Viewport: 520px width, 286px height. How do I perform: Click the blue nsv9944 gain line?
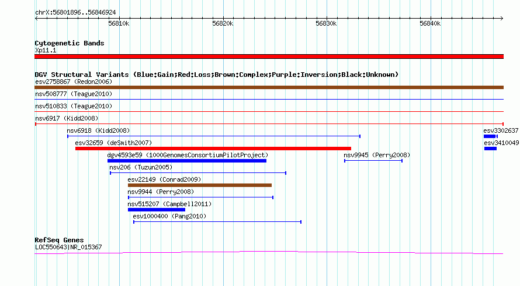(x=200, y=197)
